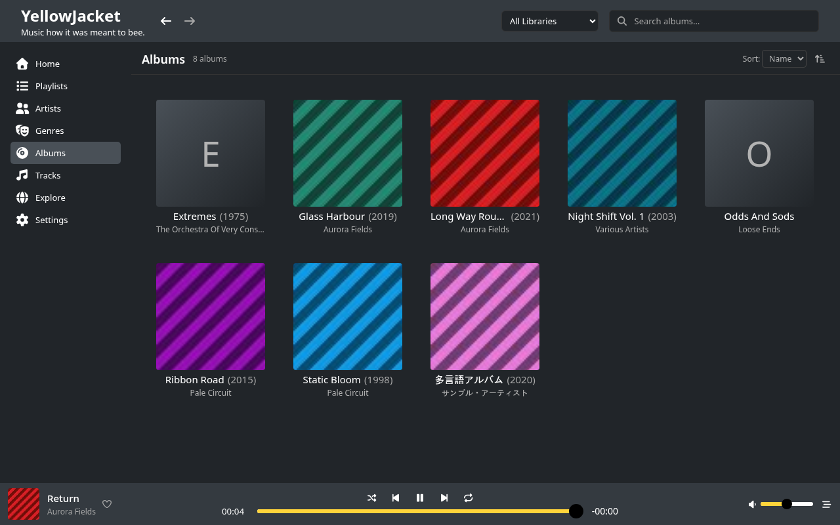Adjust the volume slider
The height and width of the screenshot is (525, 840).
[787, 504]
